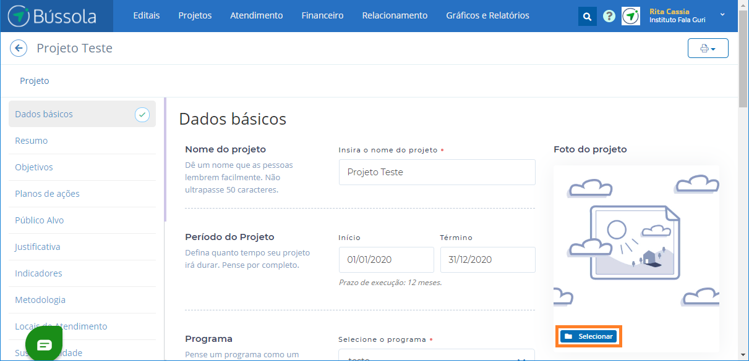
Task: Click the Instituto Fala Guri avatar icon
Action: 630,16
